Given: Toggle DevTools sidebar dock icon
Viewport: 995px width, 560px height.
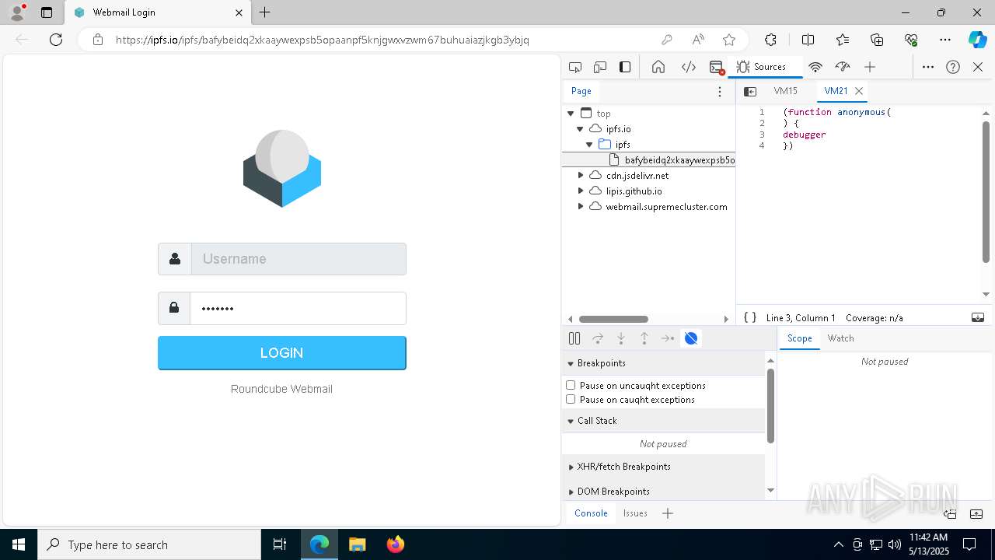Looking at the screenshot, I should click(x=625, y=67).
